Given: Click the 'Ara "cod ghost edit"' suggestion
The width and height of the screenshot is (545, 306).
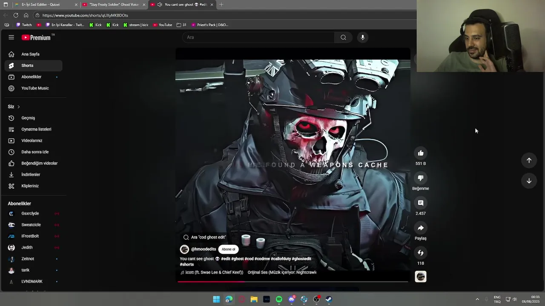Looking at the screenshot, I should (x=205, y=237).
